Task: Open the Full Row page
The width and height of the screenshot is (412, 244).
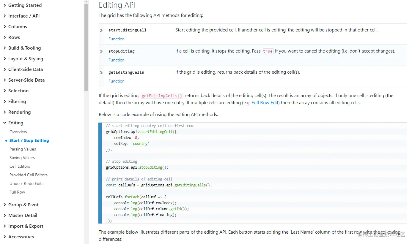Action: pos(17,192)
